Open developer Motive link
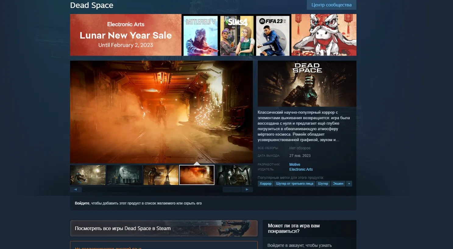The image size is (453, 249). point(295,165)
